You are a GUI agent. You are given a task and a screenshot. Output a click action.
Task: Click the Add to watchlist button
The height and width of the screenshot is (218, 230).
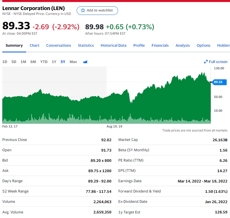[x=97, y=11]
